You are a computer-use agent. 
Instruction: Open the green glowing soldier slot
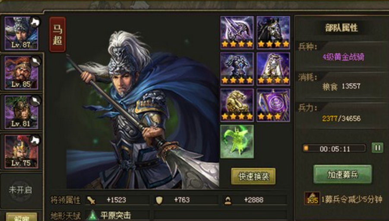(x=237, y=141)
